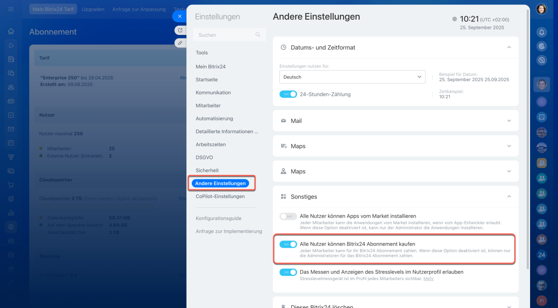Open the blue 24 chat icon

[541, 255]
